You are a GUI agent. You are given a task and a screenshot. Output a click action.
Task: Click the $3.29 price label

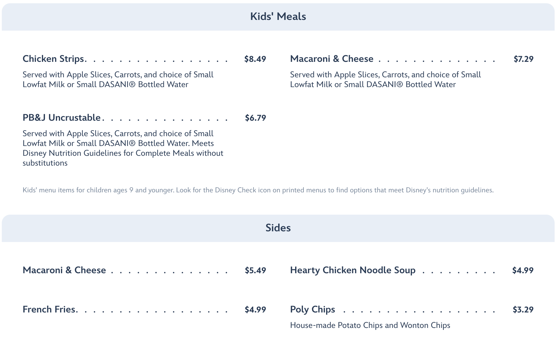pyautogui.click(x=523, y=309)
